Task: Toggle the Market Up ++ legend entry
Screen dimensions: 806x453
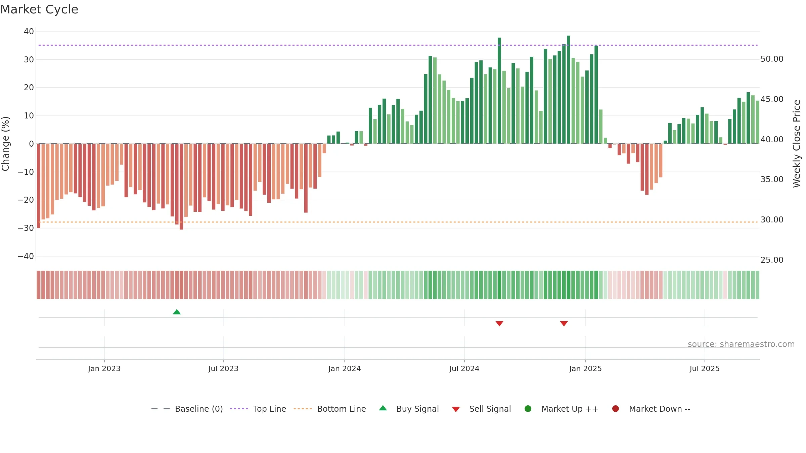Action: 562,409
